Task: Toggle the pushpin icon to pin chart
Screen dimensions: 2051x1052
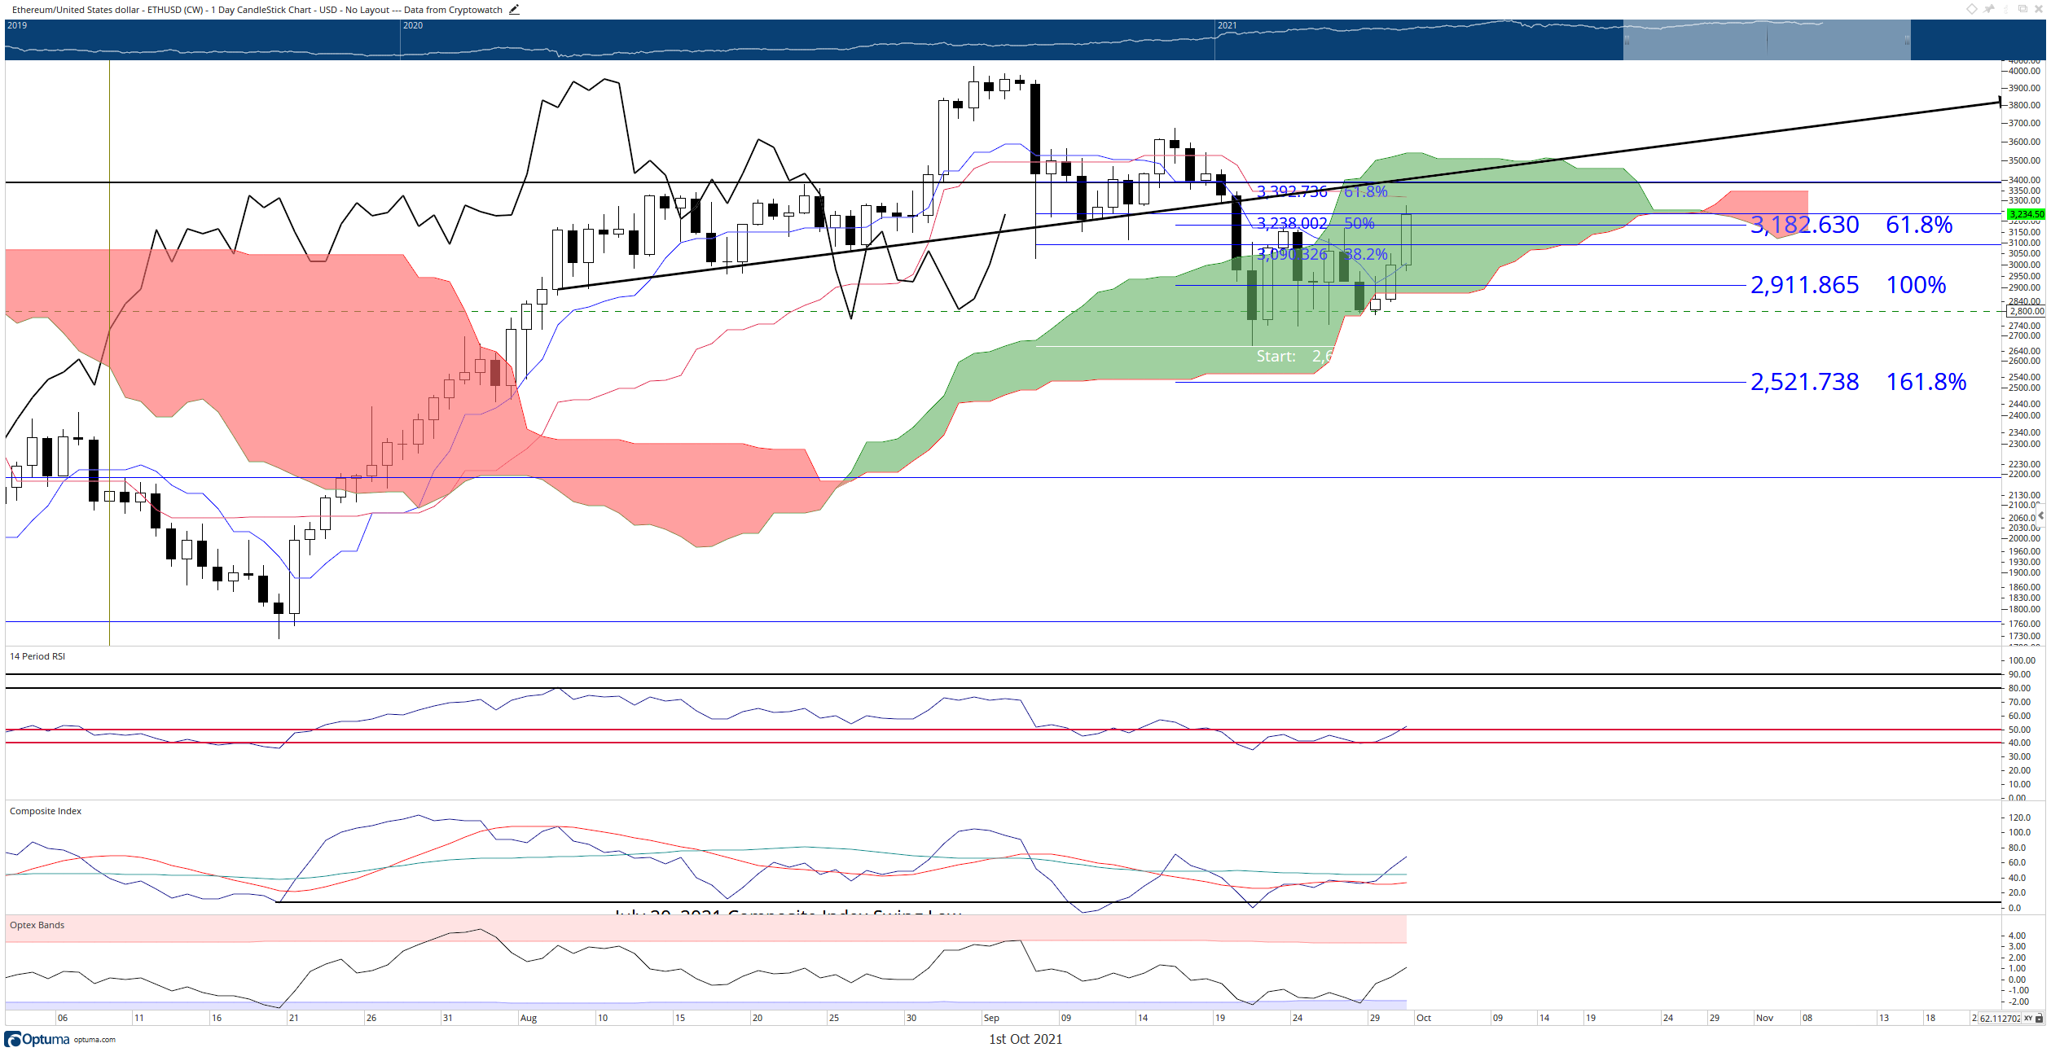Action: point(1988,9)
